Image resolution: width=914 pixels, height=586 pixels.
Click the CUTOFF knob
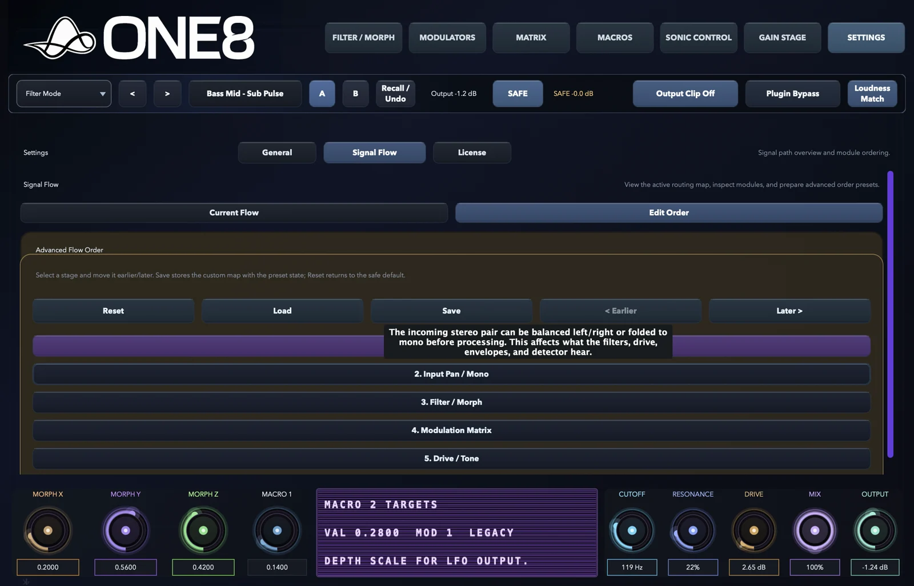coord(632,531)
